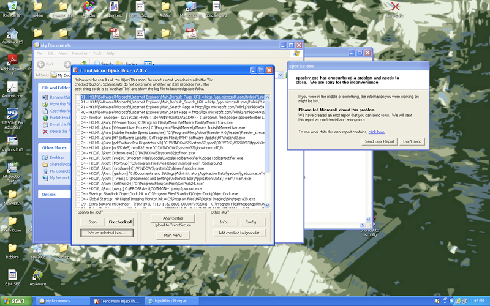Check the O3 Toolbar &Google entry checkbox
490x306 pixels.
pyautogui.click(x=78, y=118)
